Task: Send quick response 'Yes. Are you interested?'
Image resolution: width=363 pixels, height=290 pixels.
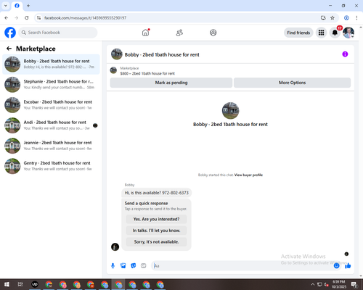Action: pos(156,219)
